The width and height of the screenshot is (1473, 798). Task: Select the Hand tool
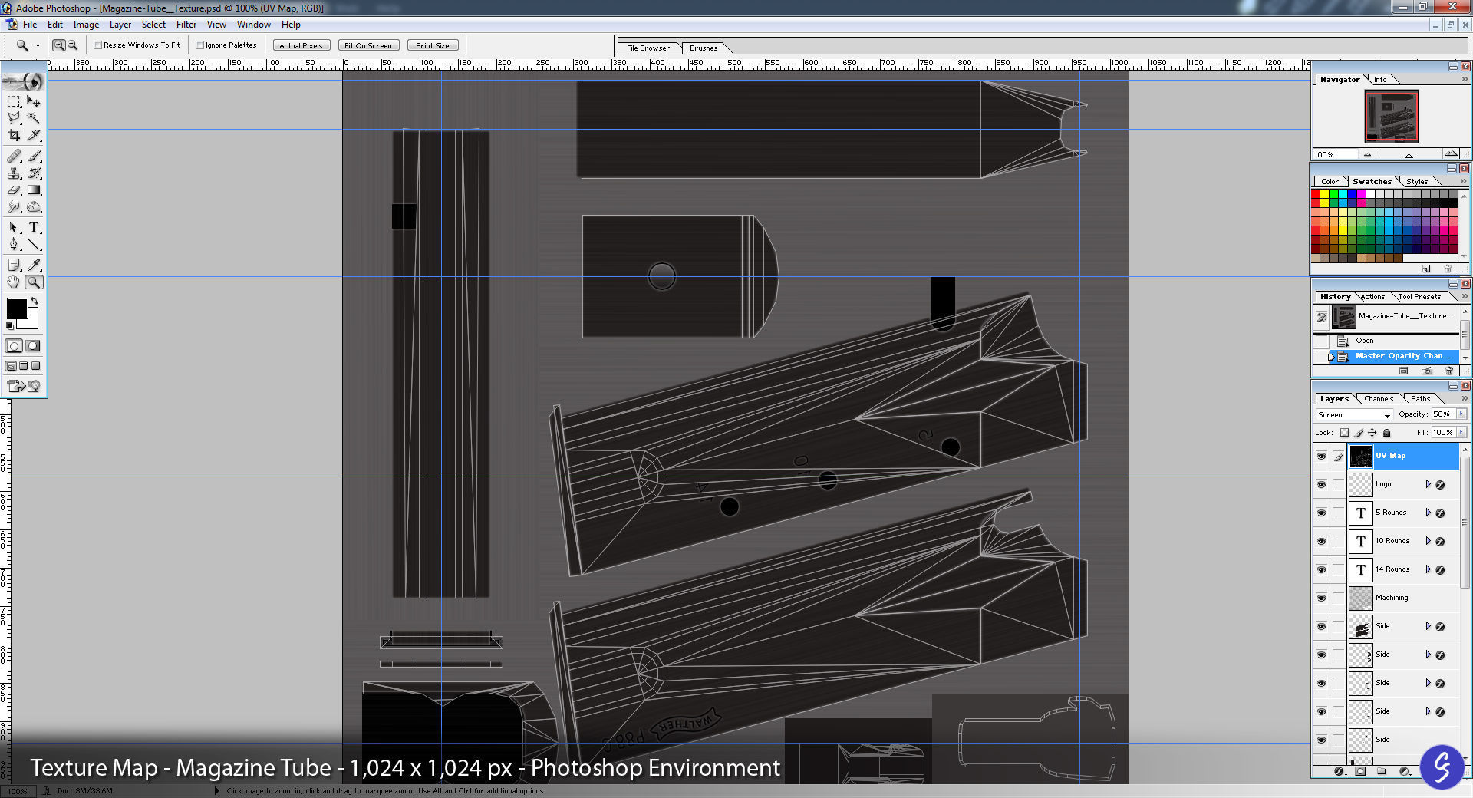(x=14, y=282)
